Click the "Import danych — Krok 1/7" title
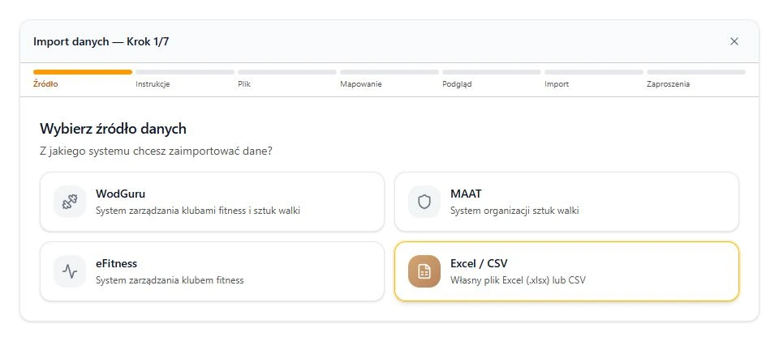The image size is (779, 341). 101,41
